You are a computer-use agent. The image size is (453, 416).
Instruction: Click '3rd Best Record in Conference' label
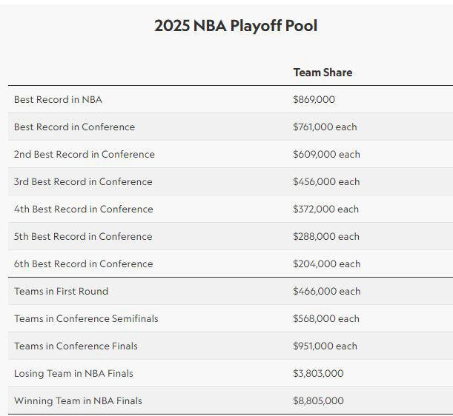point(83,182)
